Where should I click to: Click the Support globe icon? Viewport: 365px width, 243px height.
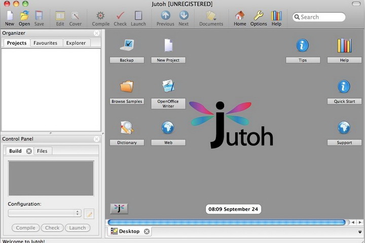[x=344, y=127]
